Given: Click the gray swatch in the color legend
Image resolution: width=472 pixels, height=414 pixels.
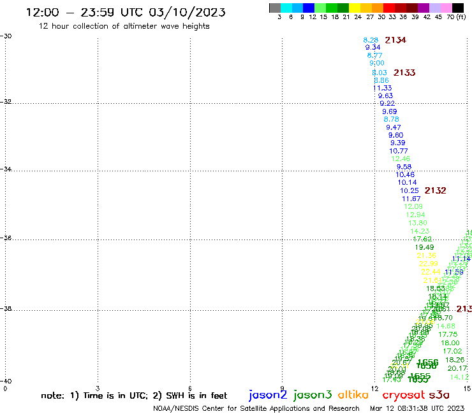Looking at the screenshot, I should coord(275,8).
